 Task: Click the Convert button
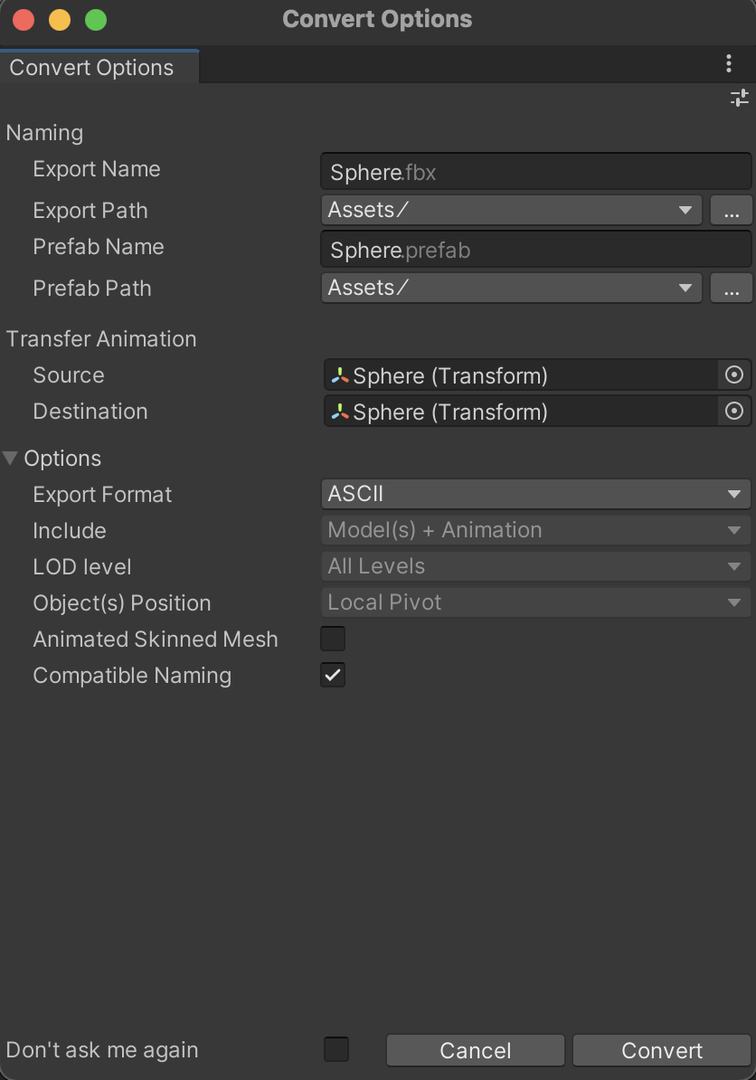click(662, 1050)
